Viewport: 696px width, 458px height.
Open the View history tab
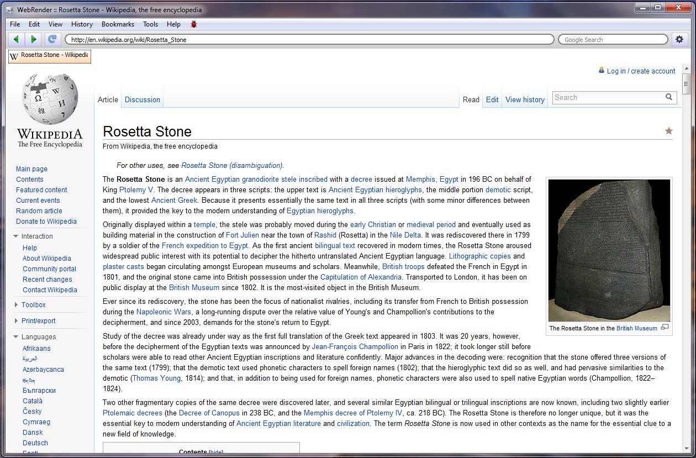point(525,99)
